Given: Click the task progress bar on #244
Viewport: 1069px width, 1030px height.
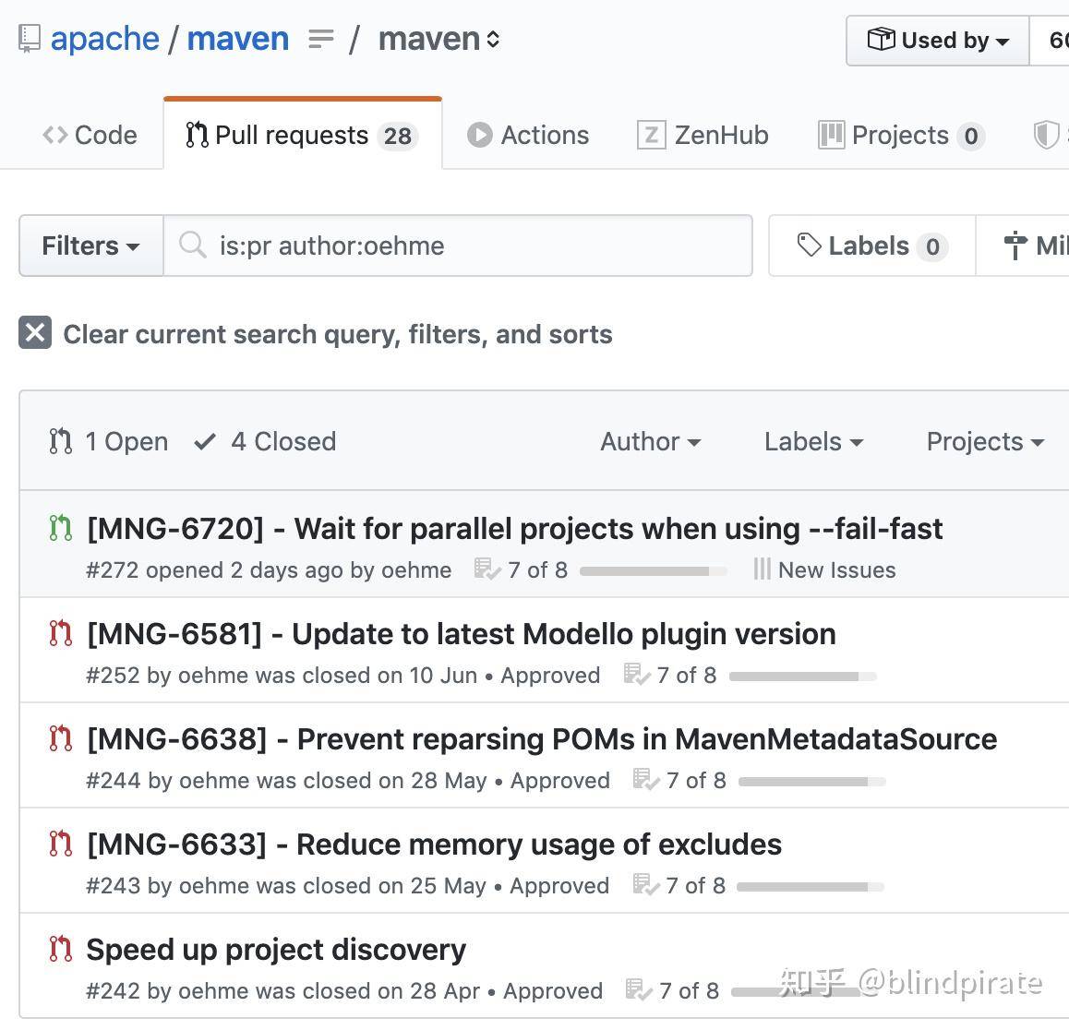Looking at the screenshot, I should (812, 781).
